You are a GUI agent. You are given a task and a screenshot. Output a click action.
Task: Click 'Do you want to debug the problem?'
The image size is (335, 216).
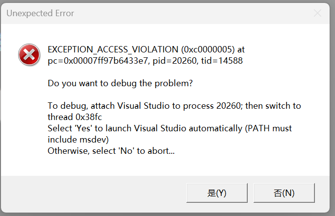click(x=120, y=83)
